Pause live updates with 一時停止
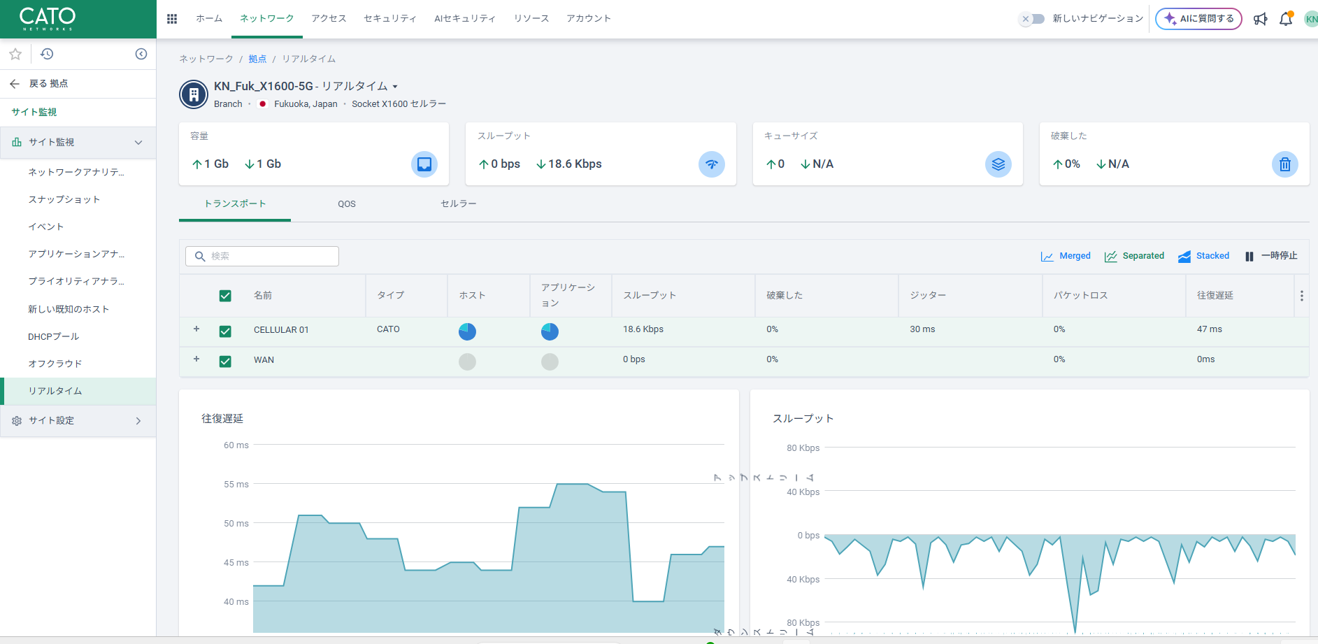Image resolution: width=1318 pixels, height=644 pixels. (1270, 256)
